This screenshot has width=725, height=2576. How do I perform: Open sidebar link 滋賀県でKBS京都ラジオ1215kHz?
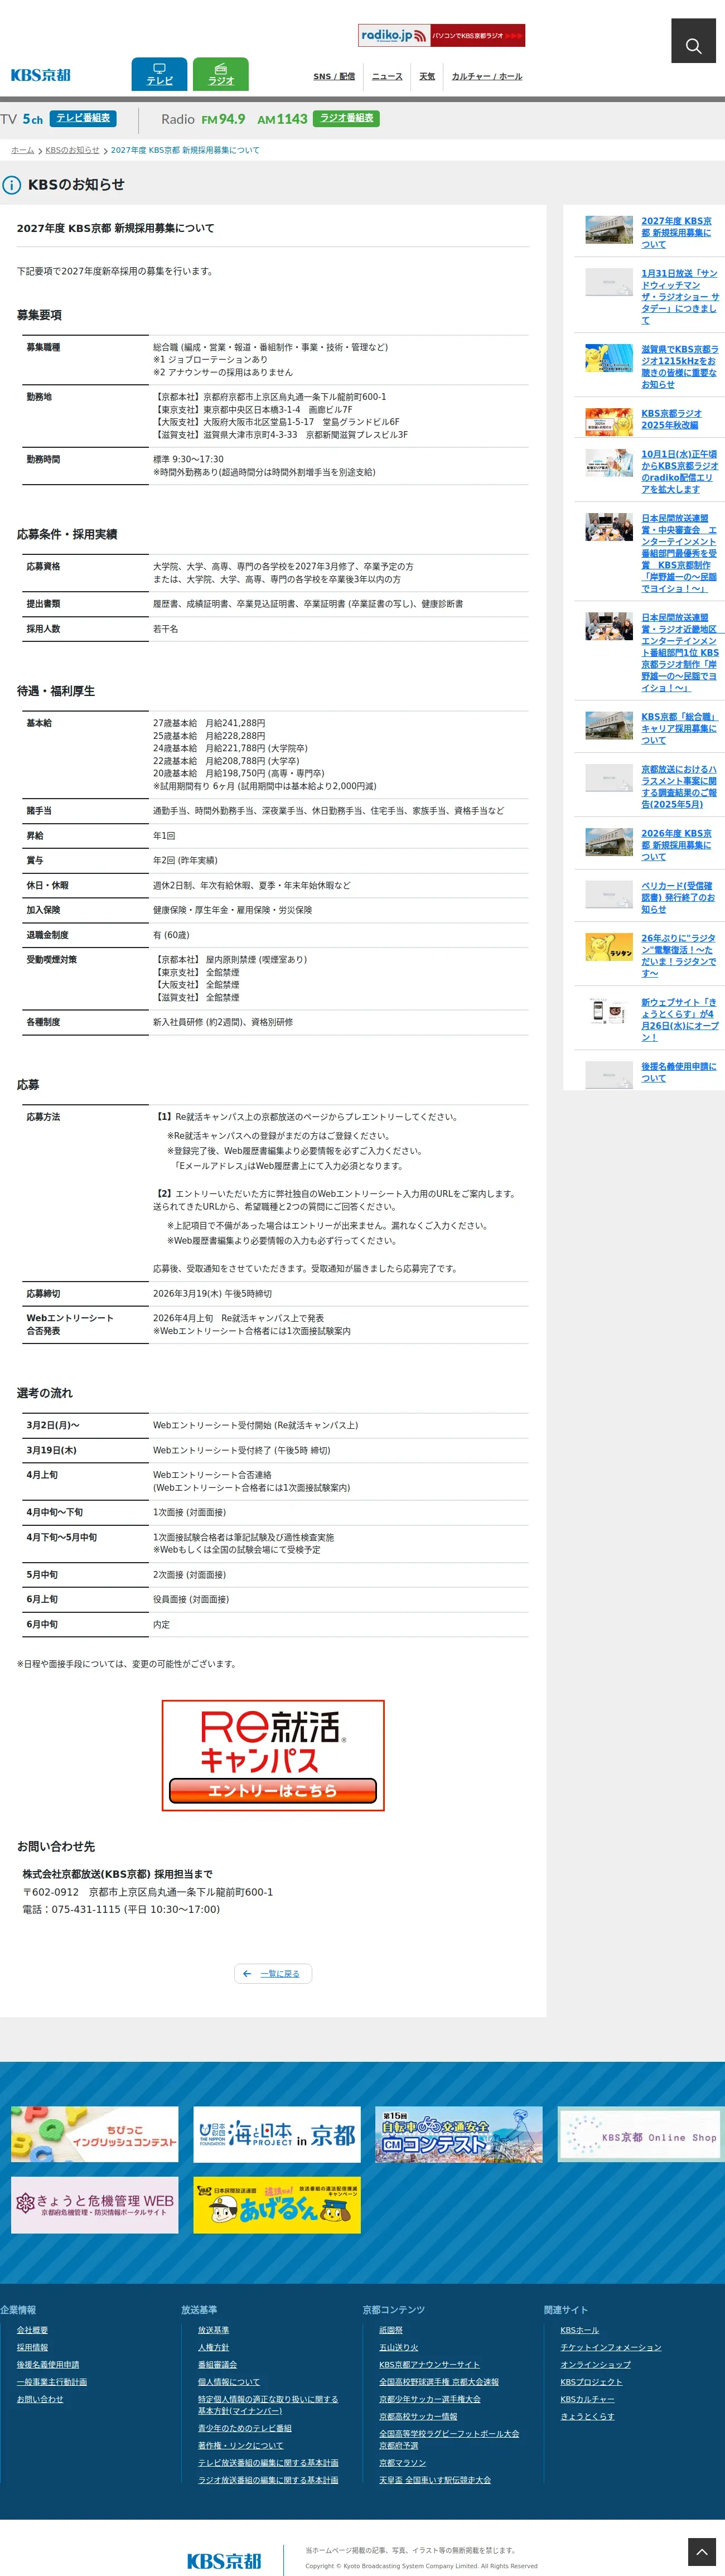click(680, 367)
